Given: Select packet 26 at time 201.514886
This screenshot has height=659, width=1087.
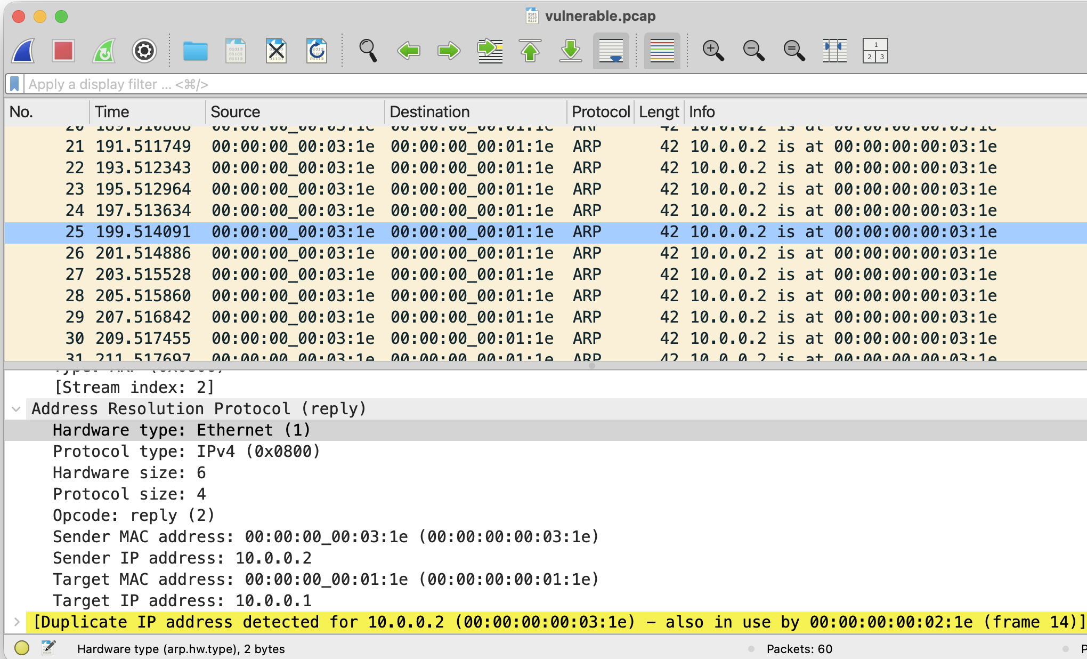Looking at the screenshot, I should tap(546, 253).
